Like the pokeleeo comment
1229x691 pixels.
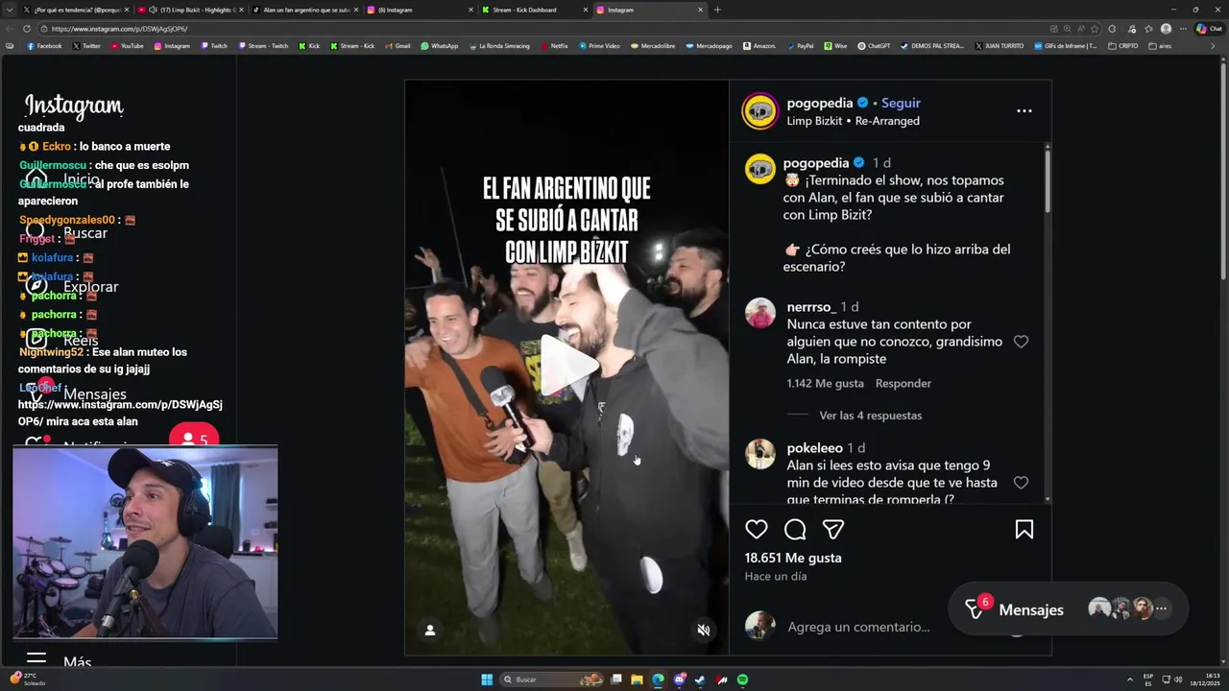tap(1021, 483)
